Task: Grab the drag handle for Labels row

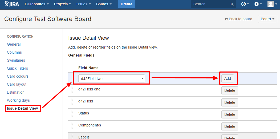Action: (x=72, y=137)
